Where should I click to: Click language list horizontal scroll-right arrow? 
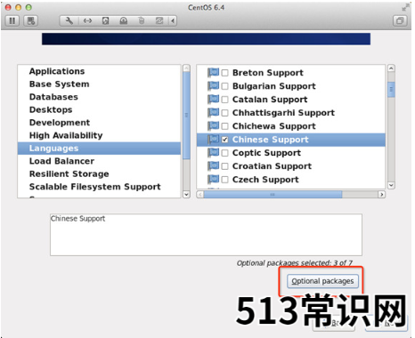pos(382,195)
